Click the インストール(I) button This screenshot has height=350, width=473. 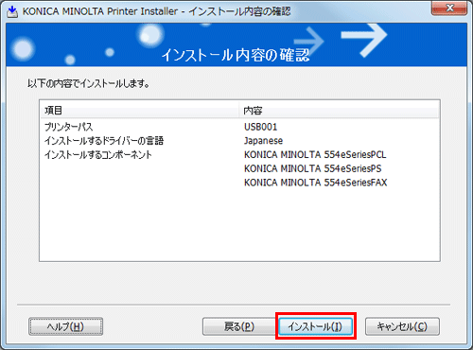[x=316, y=326]
